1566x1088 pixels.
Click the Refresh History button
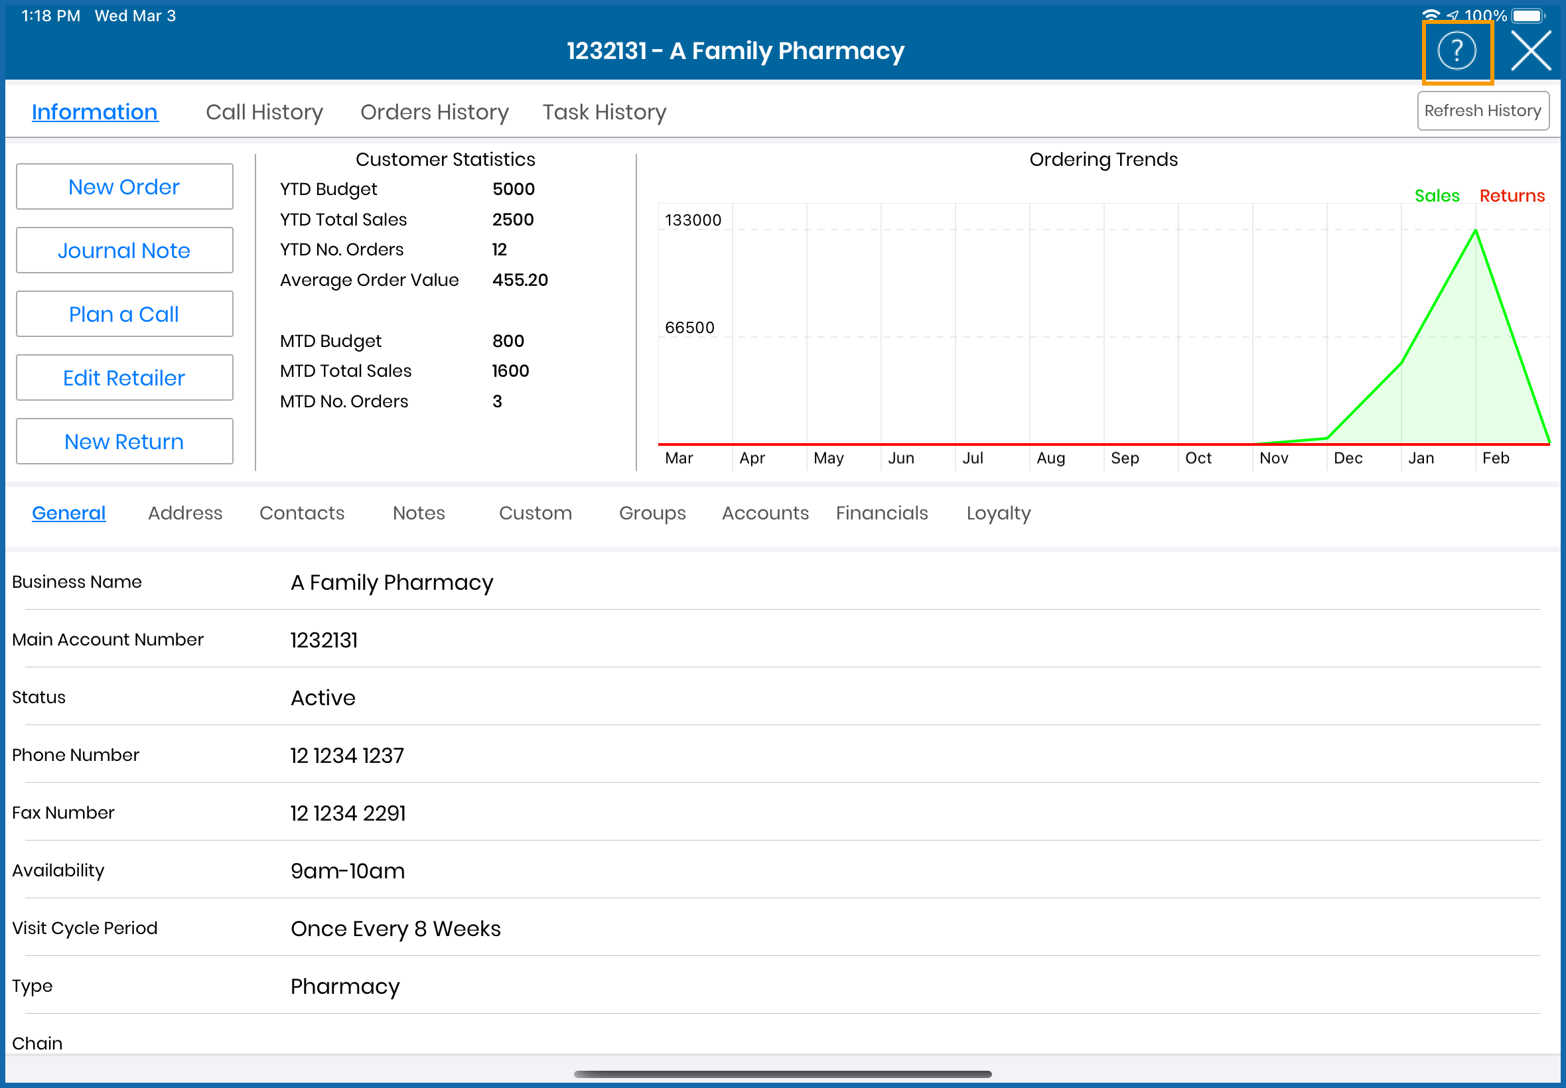1482,111
